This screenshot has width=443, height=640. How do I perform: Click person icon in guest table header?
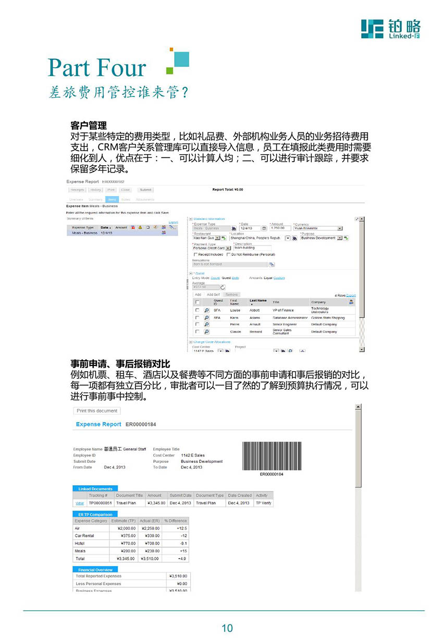tap(351, 302)
